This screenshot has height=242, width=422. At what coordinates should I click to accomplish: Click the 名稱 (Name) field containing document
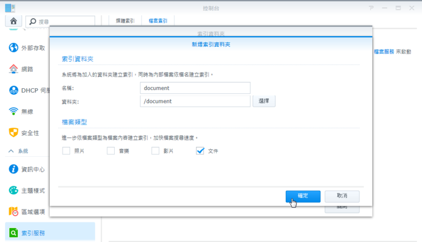pyautogui.click(x=195, y=88)
